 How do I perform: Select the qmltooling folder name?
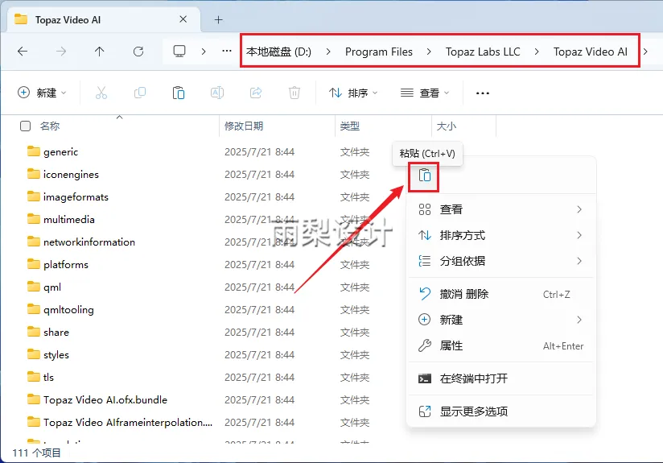[68, 309]
